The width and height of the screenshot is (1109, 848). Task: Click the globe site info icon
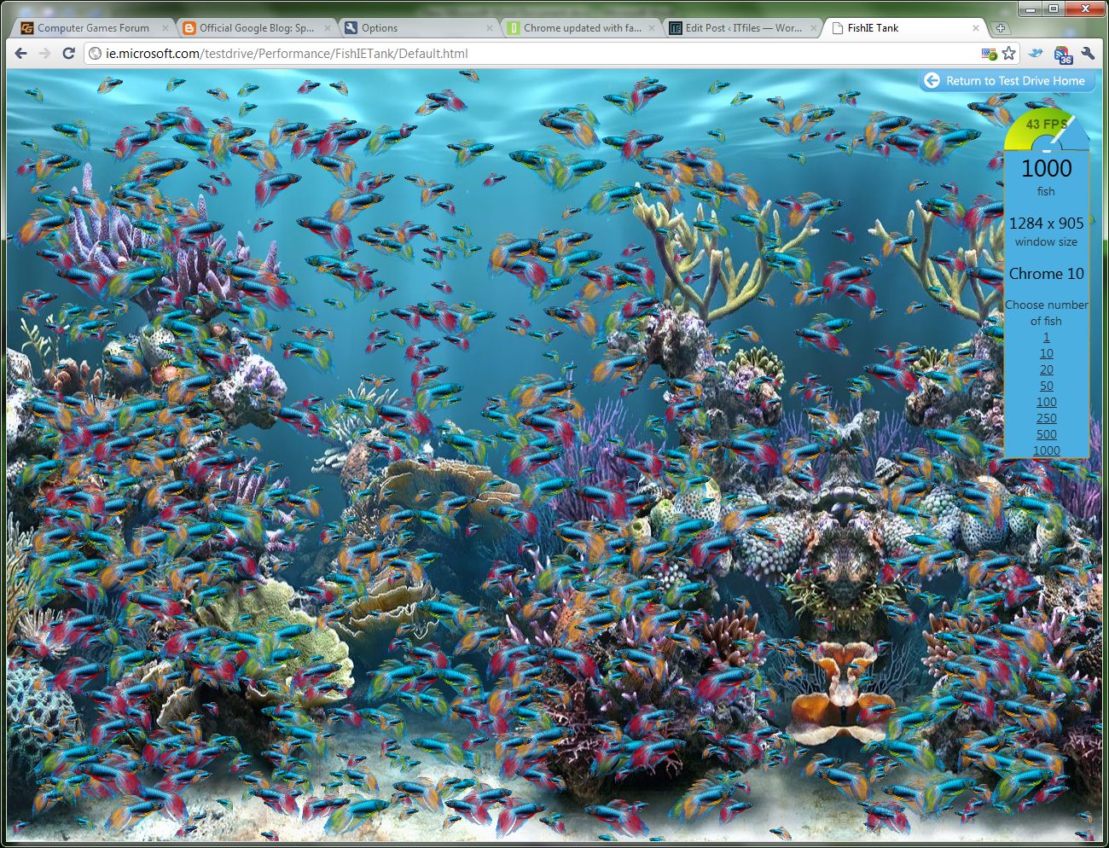(x=96, y=54)
